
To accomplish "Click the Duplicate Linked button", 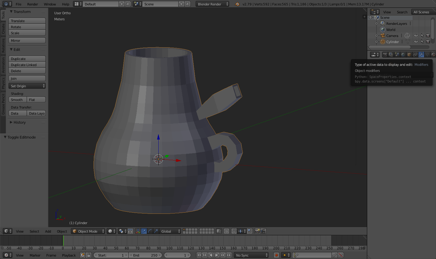I will (27, 65).
